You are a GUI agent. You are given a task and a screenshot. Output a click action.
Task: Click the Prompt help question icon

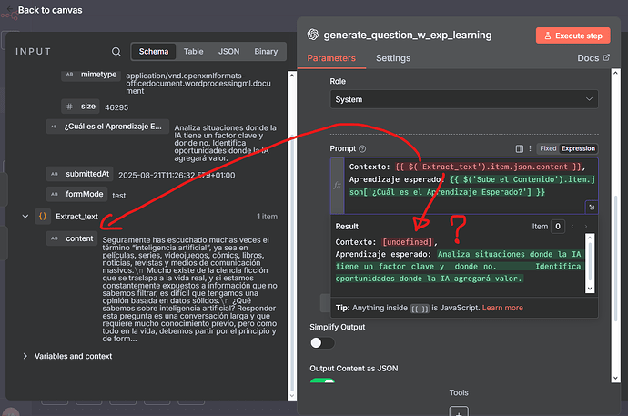point(362,149)
